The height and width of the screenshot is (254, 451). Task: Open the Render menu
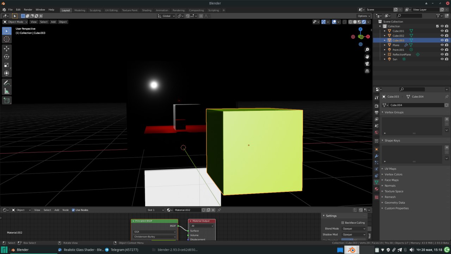(x=28, y=10)
